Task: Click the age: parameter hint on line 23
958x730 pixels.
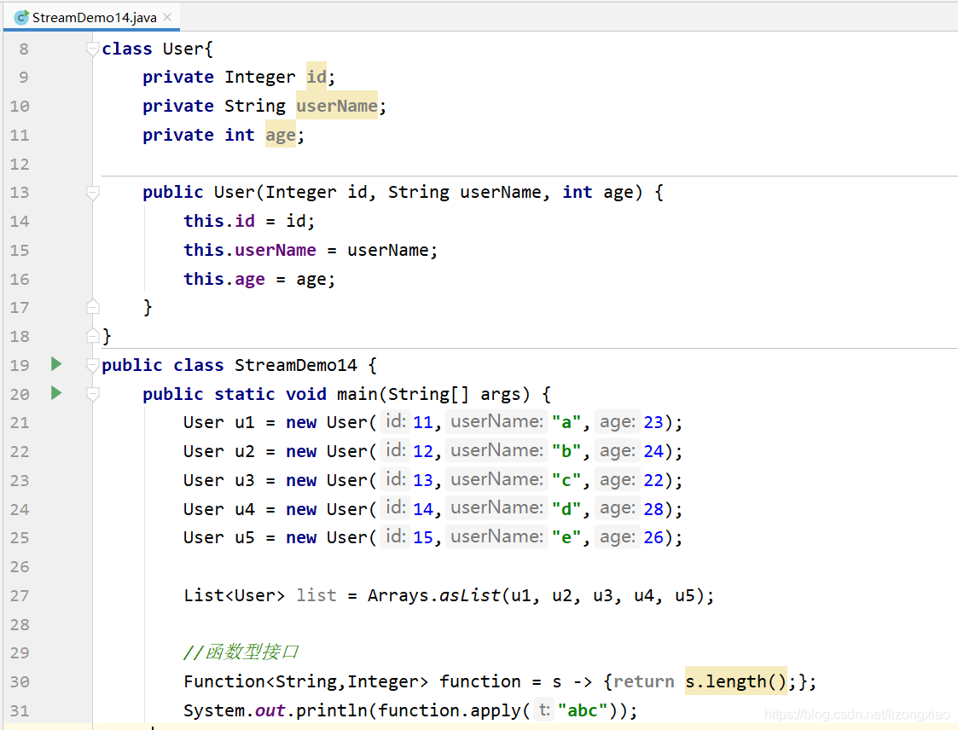Action: tap(617, 479)
